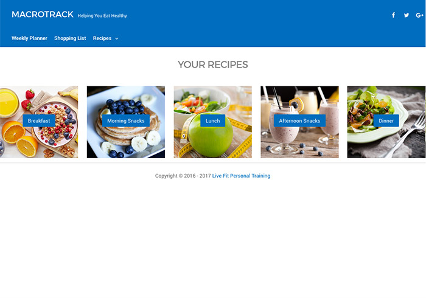Viewport: 426px width, 298px height.
Task: Select the Recipes menu item
Action: tap(102, 38)
